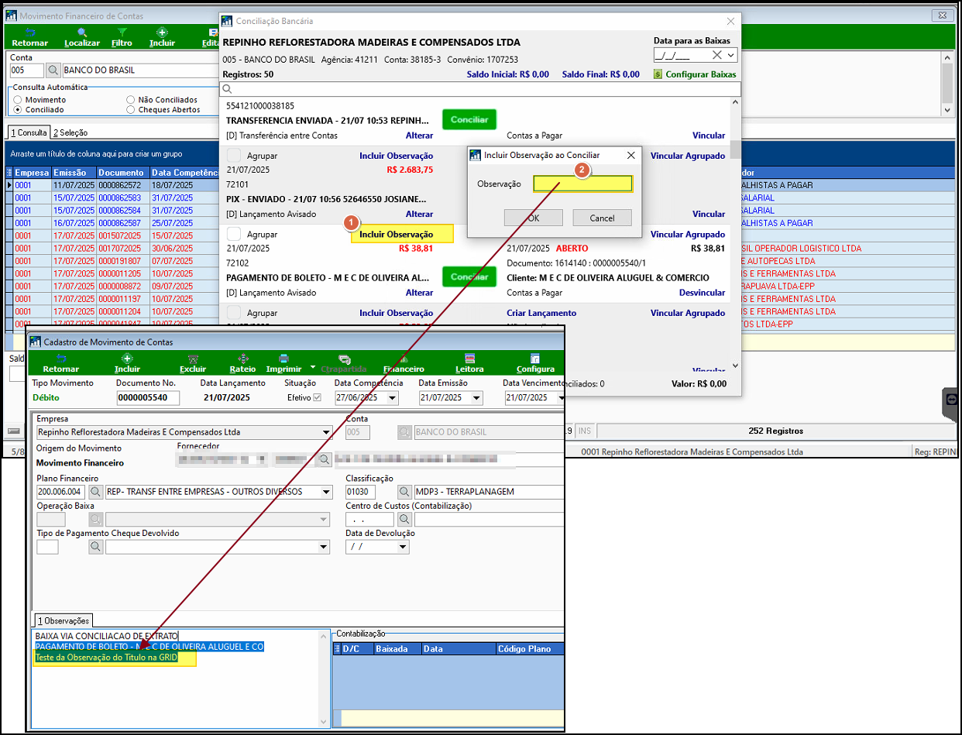Image resolution: width=962 pixels, height=735 pixels.
Task: Click highlighted Incluir Observação link
Action: point(396,234)
